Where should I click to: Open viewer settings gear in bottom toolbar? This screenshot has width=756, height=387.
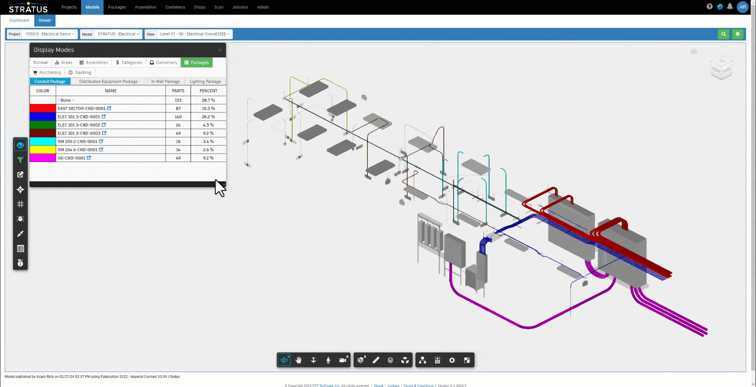point(452,360)
